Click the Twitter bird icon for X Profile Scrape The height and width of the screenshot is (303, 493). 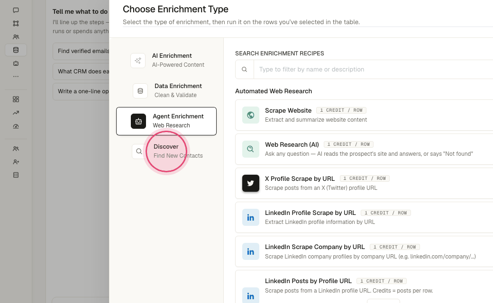pyautogui.click(x=251, y=183)
